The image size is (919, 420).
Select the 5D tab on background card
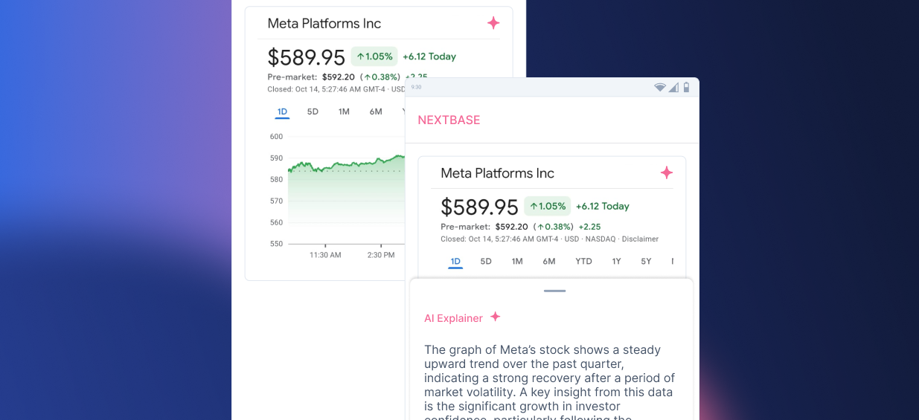click(313, 112)
